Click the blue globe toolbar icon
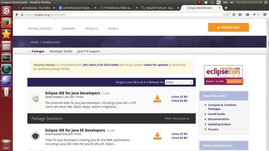The height and width of the screenshot is (151, 269). coord(248,15)
